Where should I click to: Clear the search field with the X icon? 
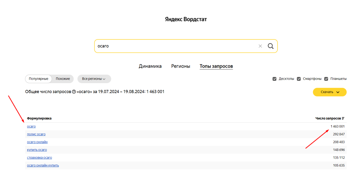pos(260,46)
